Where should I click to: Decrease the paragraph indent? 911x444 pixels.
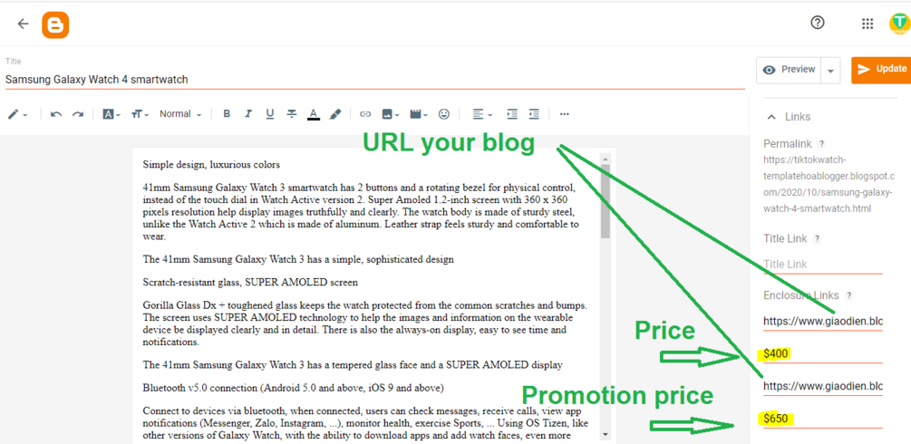tap(534, 114)
